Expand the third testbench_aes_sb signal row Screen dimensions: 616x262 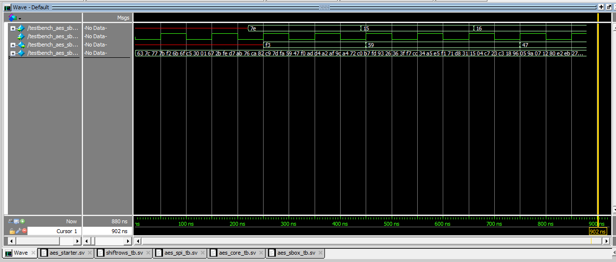(x=13, y=45)
